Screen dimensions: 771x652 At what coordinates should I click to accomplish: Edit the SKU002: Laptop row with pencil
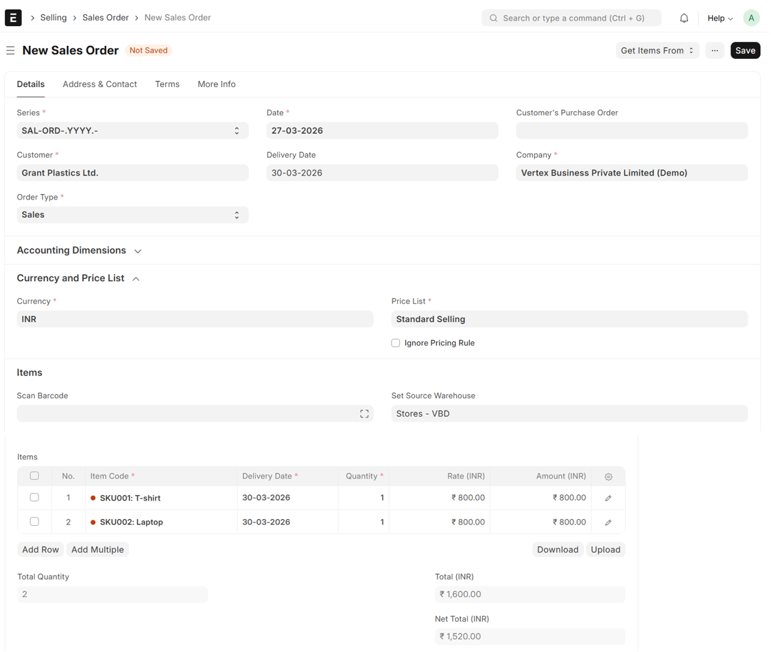coord(608,522)
